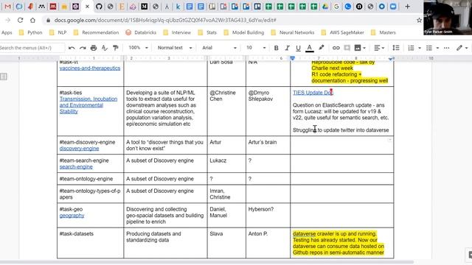Screen dimensions: 472x265
Task: Apply a bulleted list
Action: point(429,48)
